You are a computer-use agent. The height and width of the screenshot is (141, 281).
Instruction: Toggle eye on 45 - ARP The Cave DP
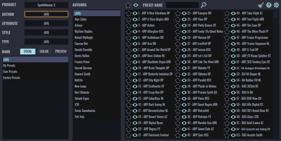point(233,25)
